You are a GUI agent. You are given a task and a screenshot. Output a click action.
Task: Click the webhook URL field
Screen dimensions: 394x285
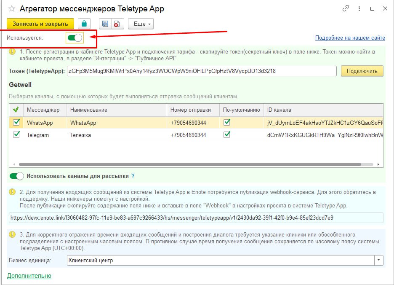[196, 218]
